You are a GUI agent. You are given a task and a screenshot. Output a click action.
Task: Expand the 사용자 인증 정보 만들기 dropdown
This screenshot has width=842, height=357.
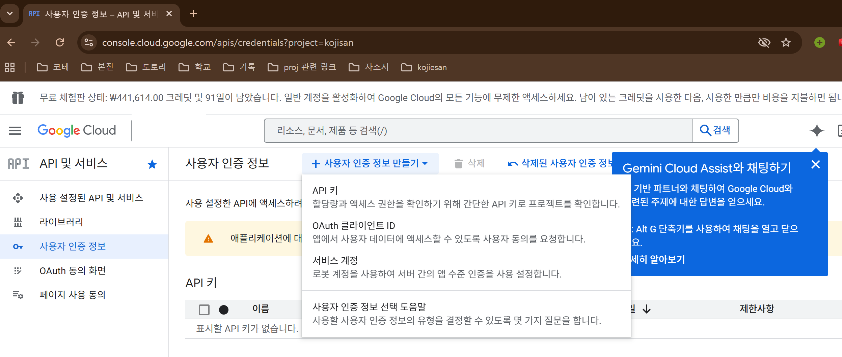coord(370,163)
